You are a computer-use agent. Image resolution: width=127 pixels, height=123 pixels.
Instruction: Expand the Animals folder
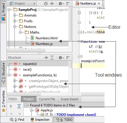[x=15, y=15]
